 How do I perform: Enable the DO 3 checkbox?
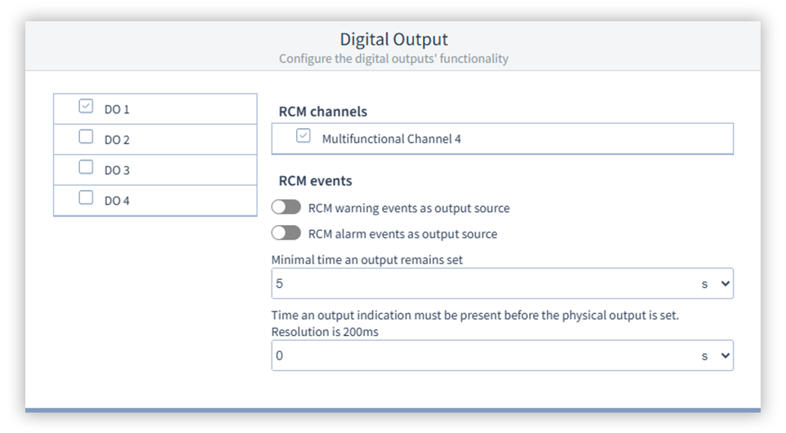point(86,168)
